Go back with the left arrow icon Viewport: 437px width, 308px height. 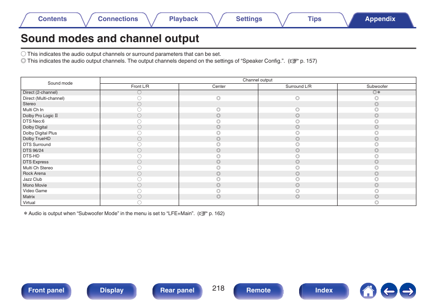pyautogui.click(x=389, y=291)
